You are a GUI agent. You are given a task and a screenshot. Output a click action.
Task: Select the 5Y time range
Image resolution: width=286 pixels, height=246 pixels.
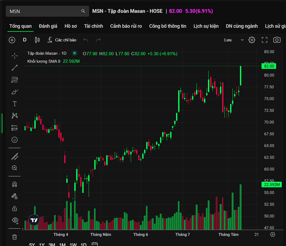32,245
